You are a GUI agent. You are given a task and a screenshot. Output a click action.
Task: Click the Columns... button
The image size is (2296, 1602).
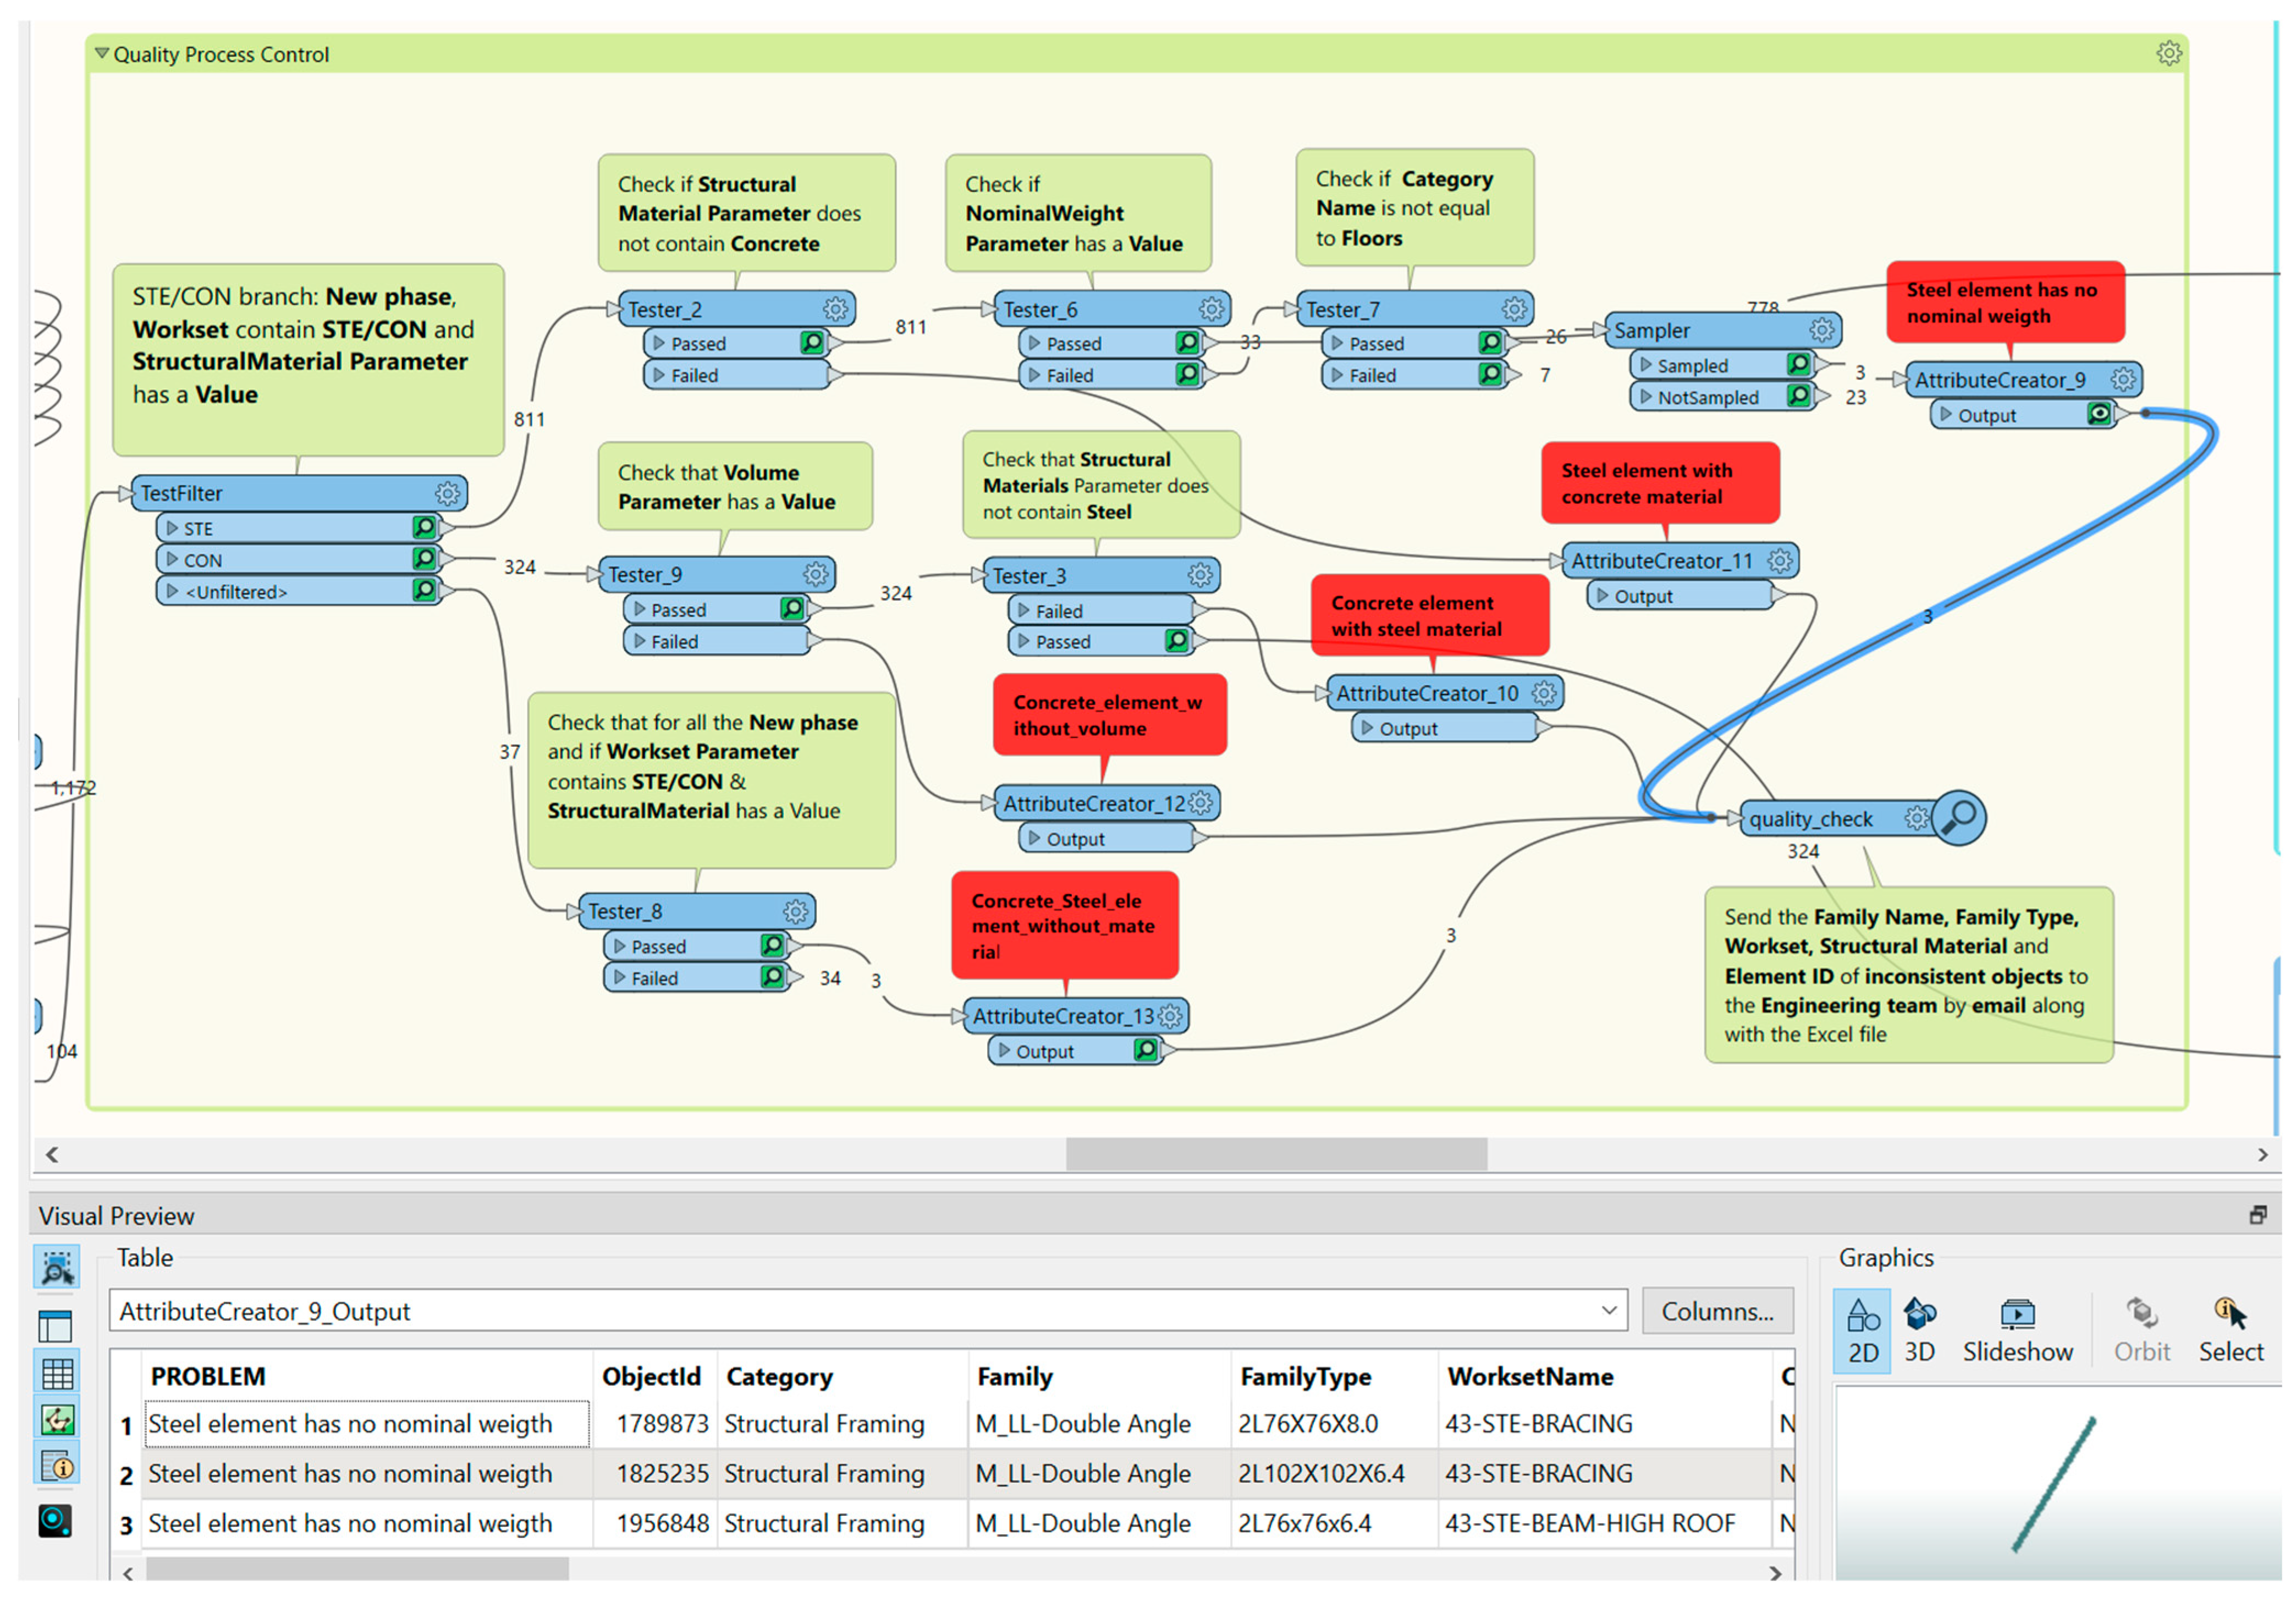pos(1716,1311)
